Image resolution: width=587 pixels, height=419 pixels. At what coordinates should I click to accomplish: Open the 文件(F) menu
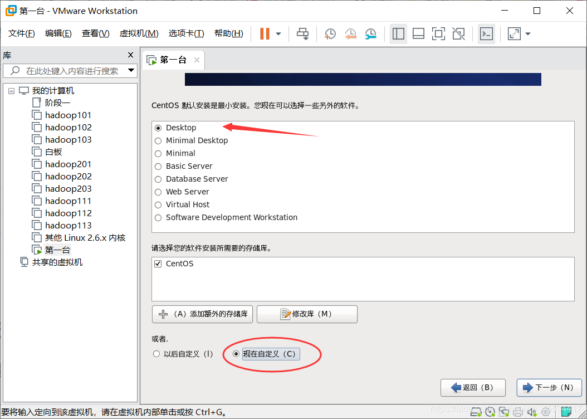(x=21, y=33)
